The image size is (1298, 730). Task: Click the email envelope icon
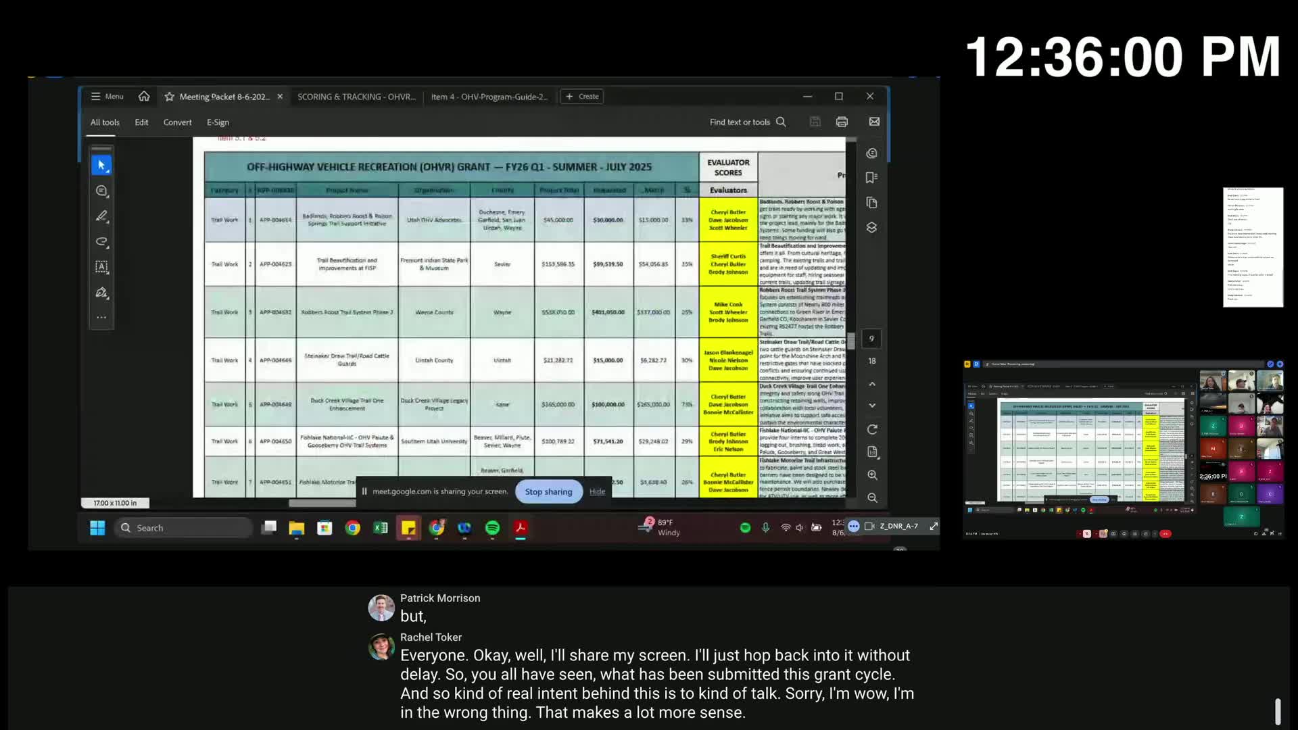click(x=874, y=122)
